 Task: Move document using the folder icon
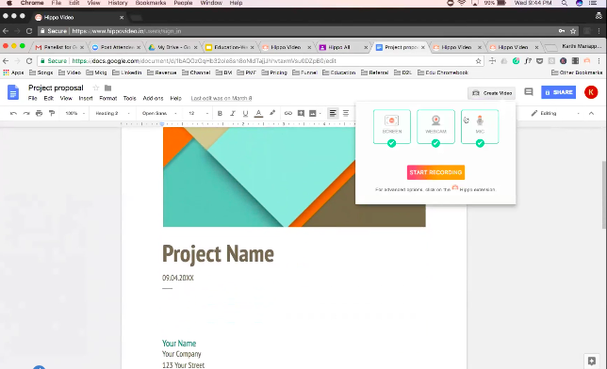[108, 88]
